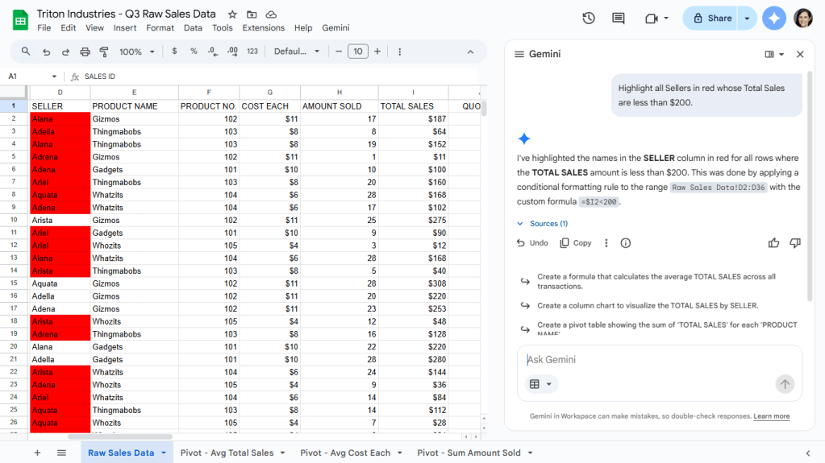Click the Undo button in Gemini
Screen dimensions: 825x463
(532, 242)
